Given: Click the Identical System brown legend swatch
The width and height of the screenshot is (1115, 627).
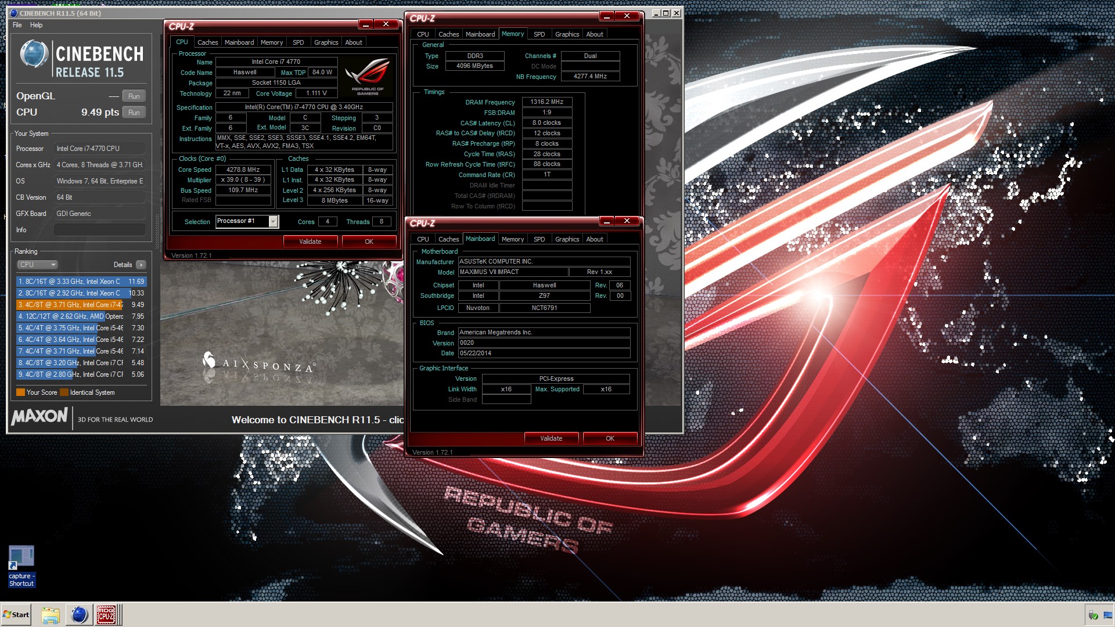Looking at the screenshot, I should [x=64, y=392].
